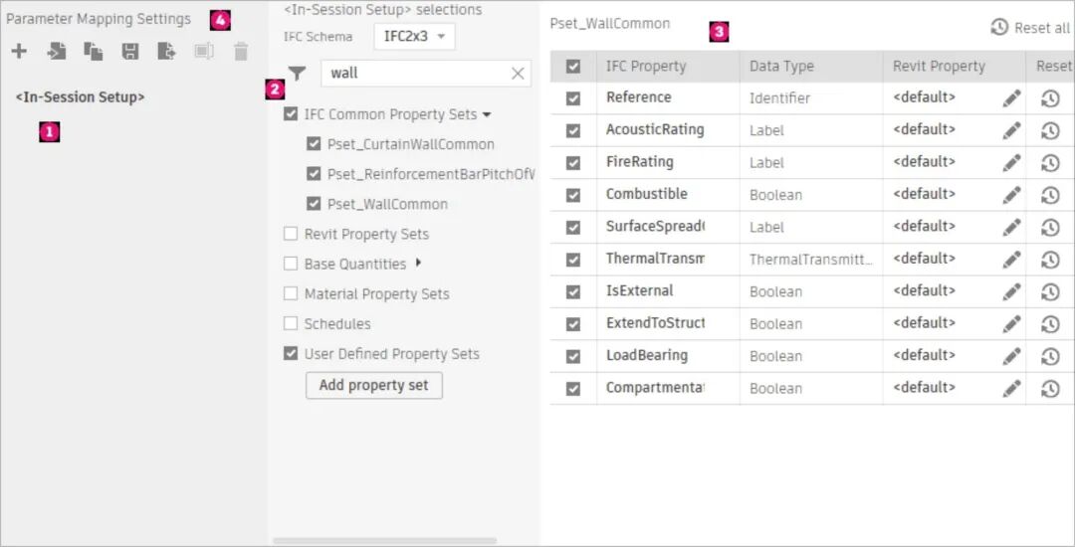Select the In-Session Setup entry

(x=80, y=97)
